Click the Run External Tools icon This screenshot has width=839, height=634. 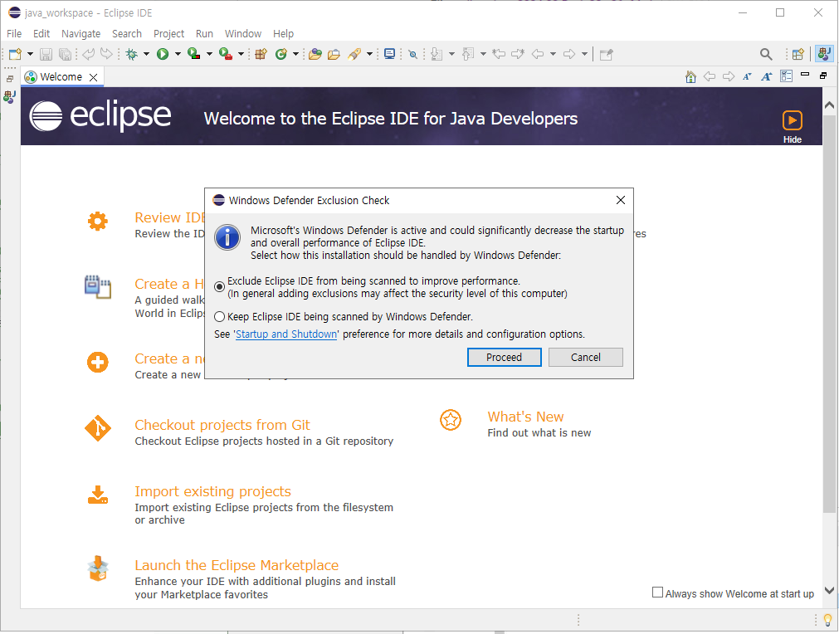(225, 54)
